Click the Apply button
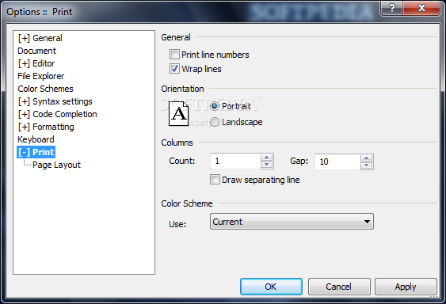Viewport: 446px width, 304px height. point(406,287)
